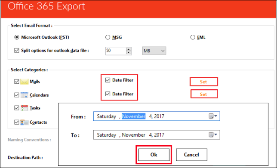This screenshot has width=277, height=168.
Task: Click the Tasks checklist icon
Action: 25,108
